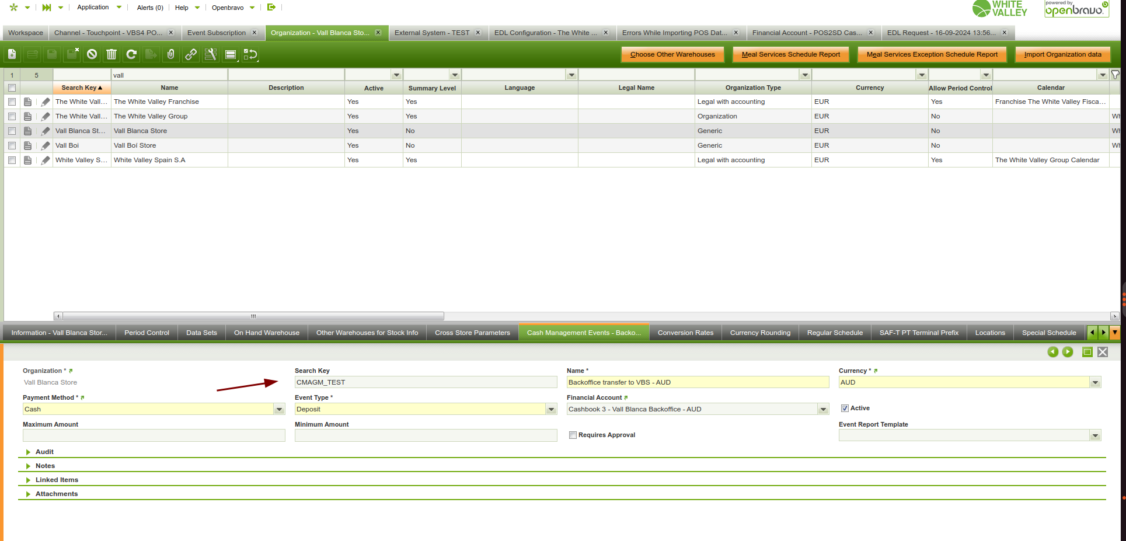Viewport: 1126px width, 541px height.
Task: Uncheck the Active checkbox in the form
Action: coord(845,409)
